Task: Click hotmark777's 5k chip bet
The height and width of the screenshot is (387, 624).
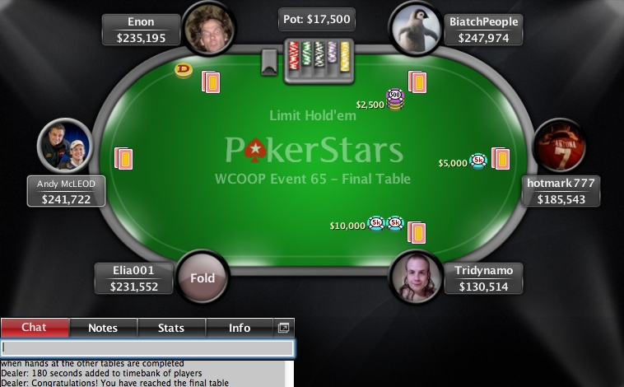Action: coord(478,161)
